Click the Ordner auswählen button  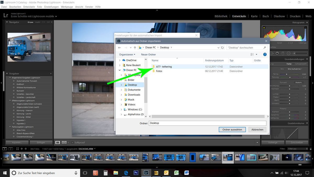point(232,130)
